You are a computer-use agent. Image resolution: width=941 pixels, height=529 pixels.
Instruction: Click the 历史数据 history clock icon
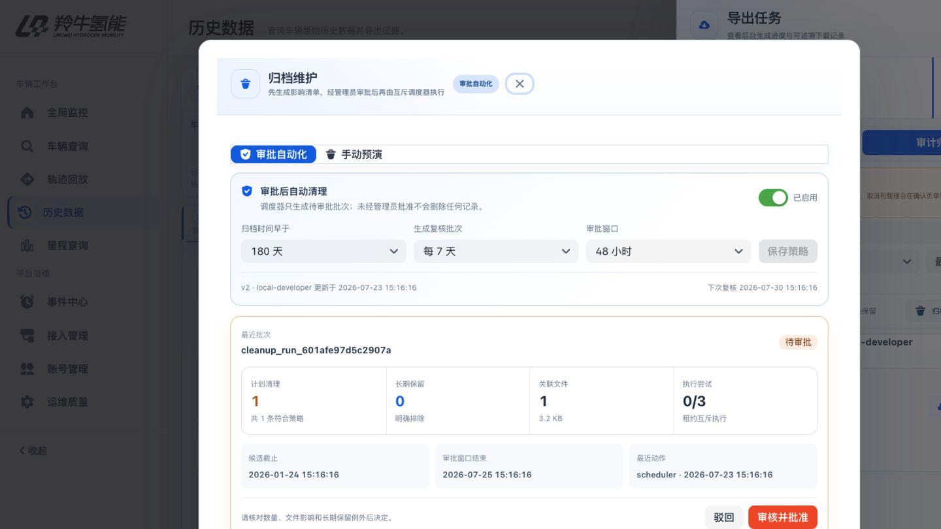pyautogui.click(x=25, y=212)
